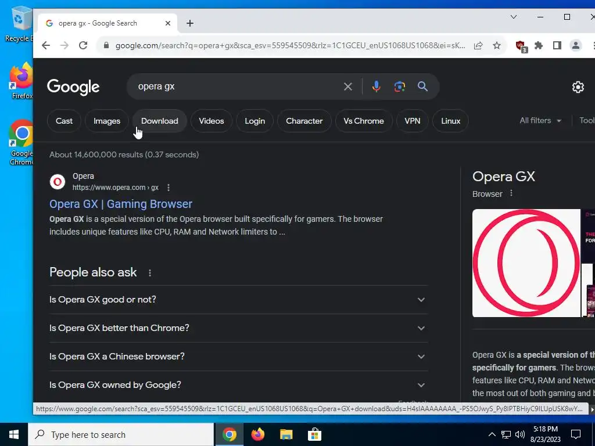Click the Opera favicon in the first result

(x=58, y=182)
